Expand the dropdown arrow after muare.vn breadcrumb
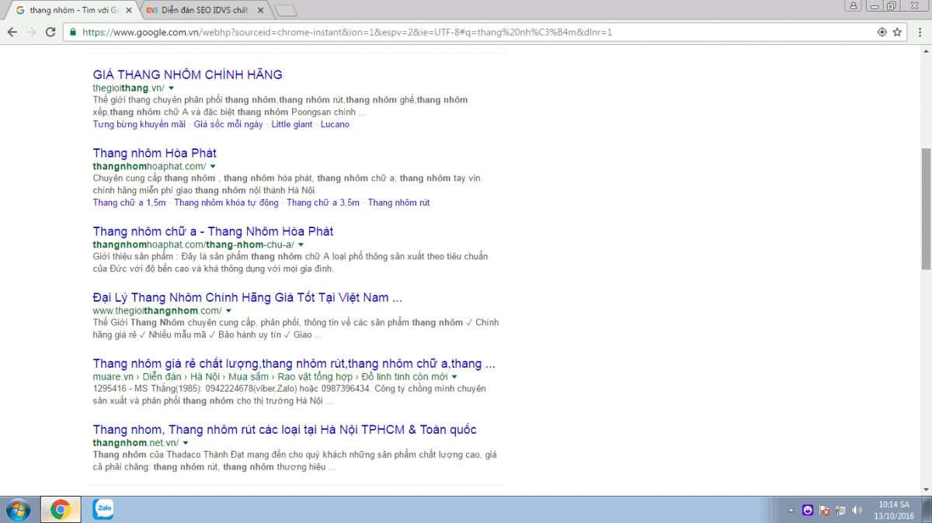 tap(454, 377)
